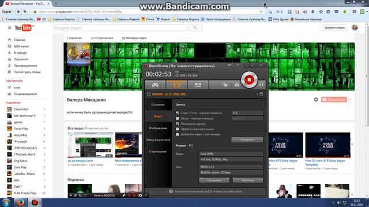Viewport: 369px width, 207px height.
Task: Open the YouTube account avatar menu
Action: coord(355,28)
